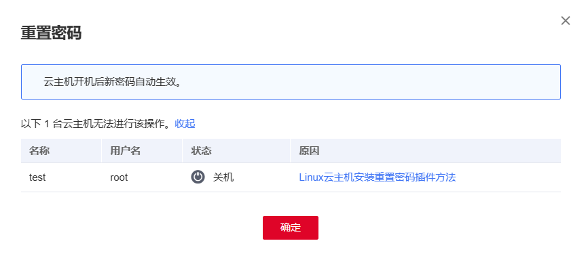Click the host count number 1
Image resolution: width=586 pixels, height=262 pixels.
[47, 124]
